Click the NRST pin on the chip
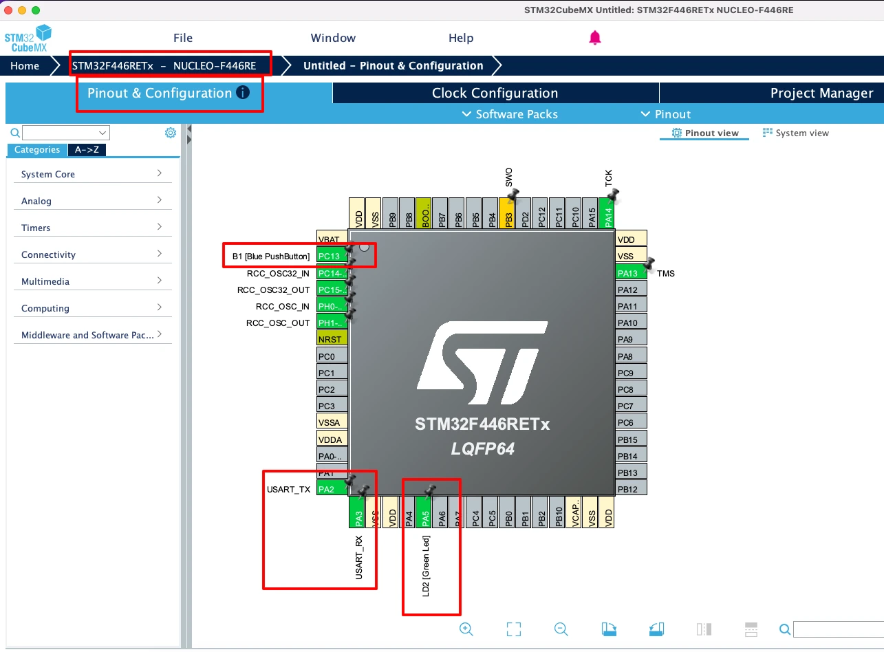884x652 pixels. (332, 339)
